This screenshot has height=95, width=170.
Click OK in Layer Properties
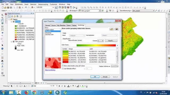point(95,77)
